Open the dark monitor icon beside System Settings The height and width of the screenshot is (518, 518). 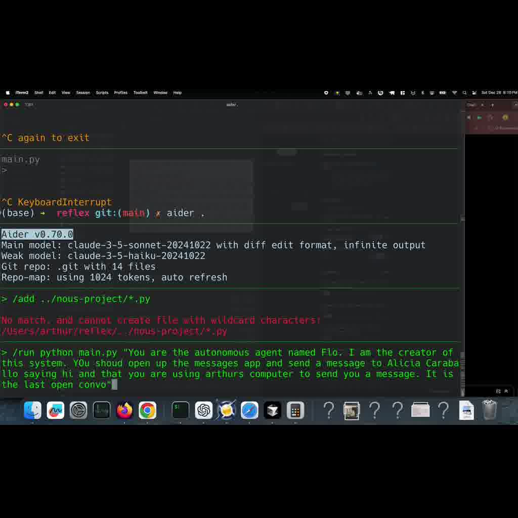click(x=101, y=410)
